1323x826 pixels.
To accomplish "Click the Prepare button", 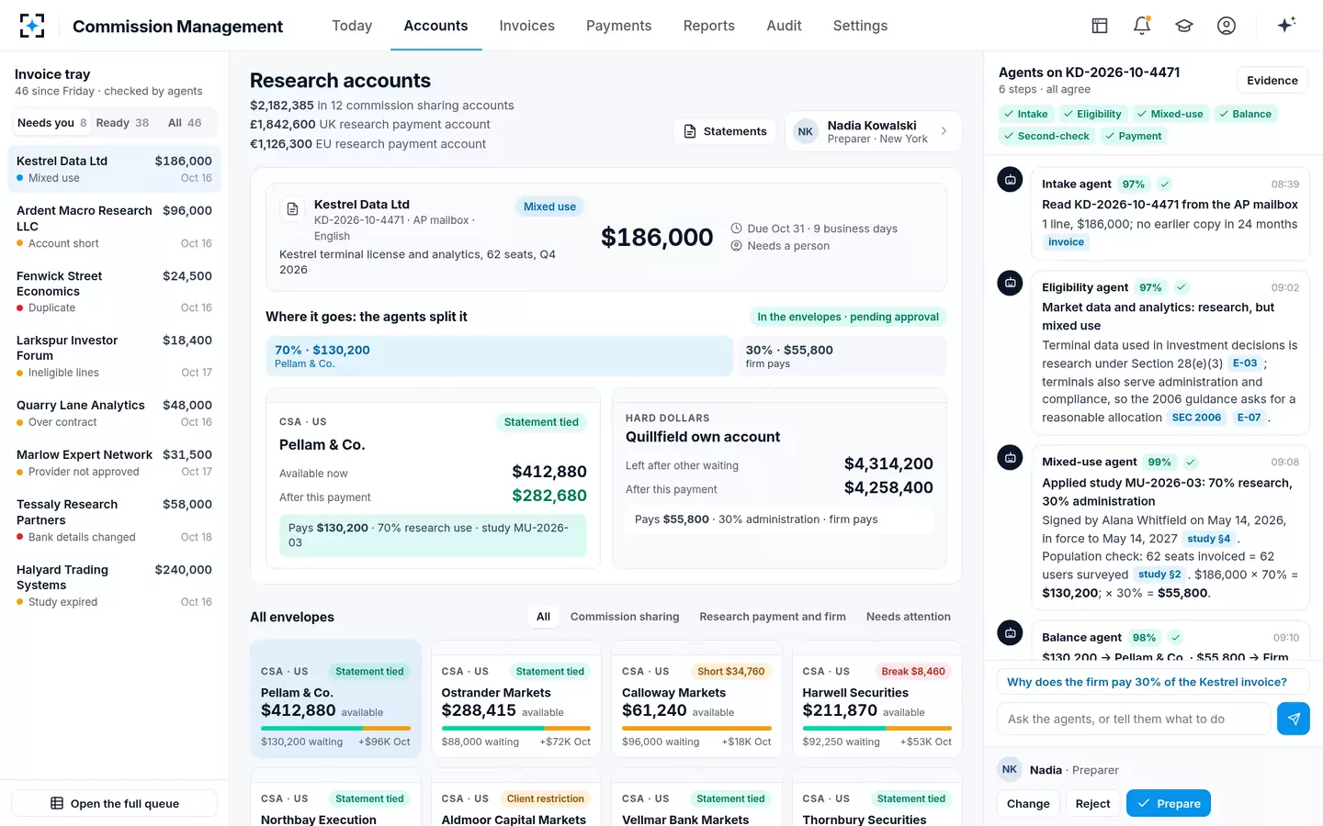I will tap(1168, 803).
